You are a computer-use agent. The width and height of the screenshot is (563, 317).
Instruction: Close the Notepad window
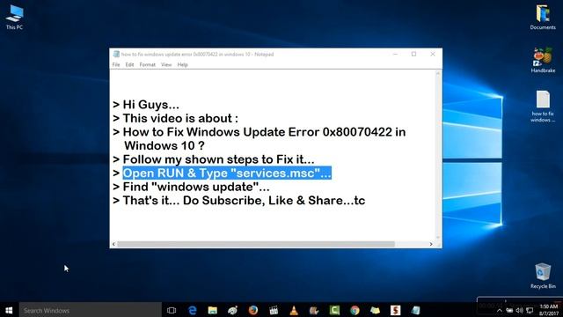click(433, 54)
